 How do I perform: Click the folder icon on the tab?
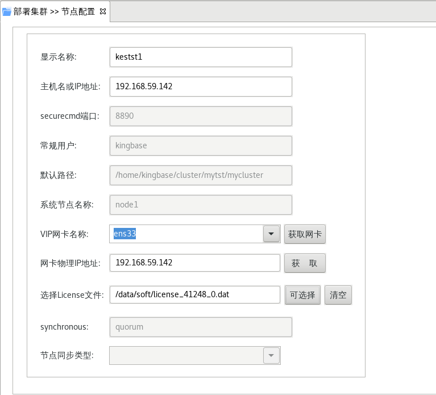[x=7, y=11]
